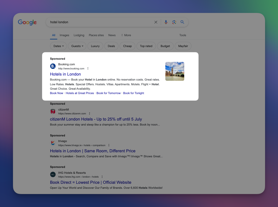Image resolution: width=278 pixels, height=207 pixels.
Task: Open the Tools options
Action: (x=183, y=35)
